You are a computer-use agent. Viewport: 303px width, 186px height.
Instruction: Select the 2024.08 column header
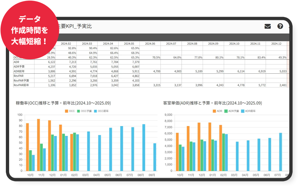[x=192, y=44]
